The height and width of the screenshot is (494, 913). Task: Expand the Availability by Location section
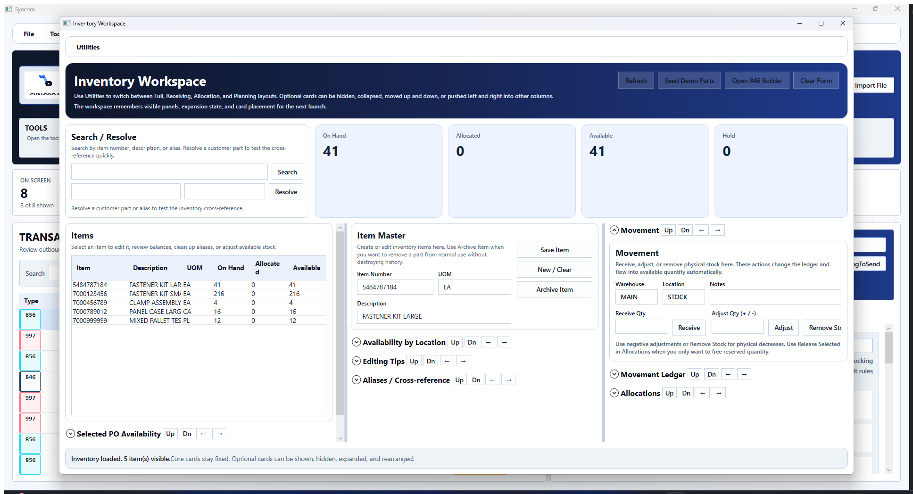pyautogui.click(x=357, y=342)
